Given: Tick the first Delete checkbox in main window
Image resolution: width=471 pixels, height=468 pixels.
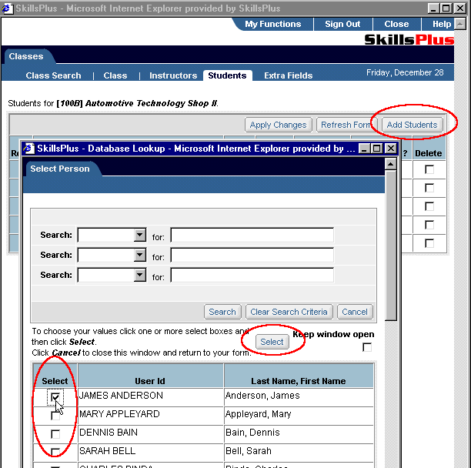Looking at the screenshot, I should click(429, 169).
